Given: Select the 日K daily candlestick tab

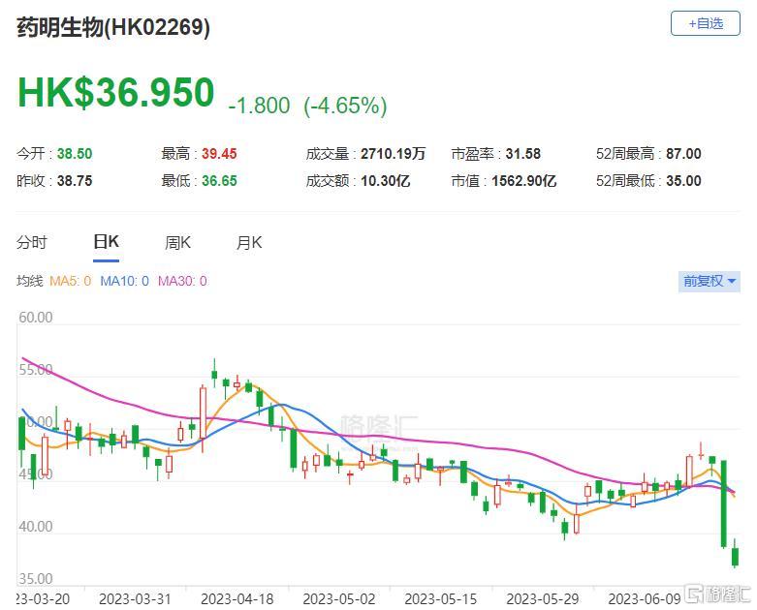Looking at the screenshot, I should click(x=106, y=242).
